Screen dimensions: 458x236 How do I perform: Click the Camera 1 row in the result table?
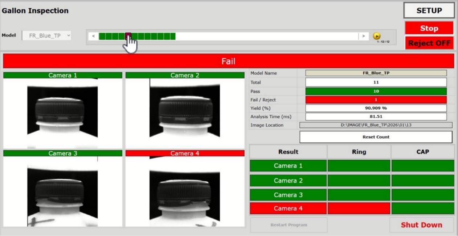pos(288,166)
